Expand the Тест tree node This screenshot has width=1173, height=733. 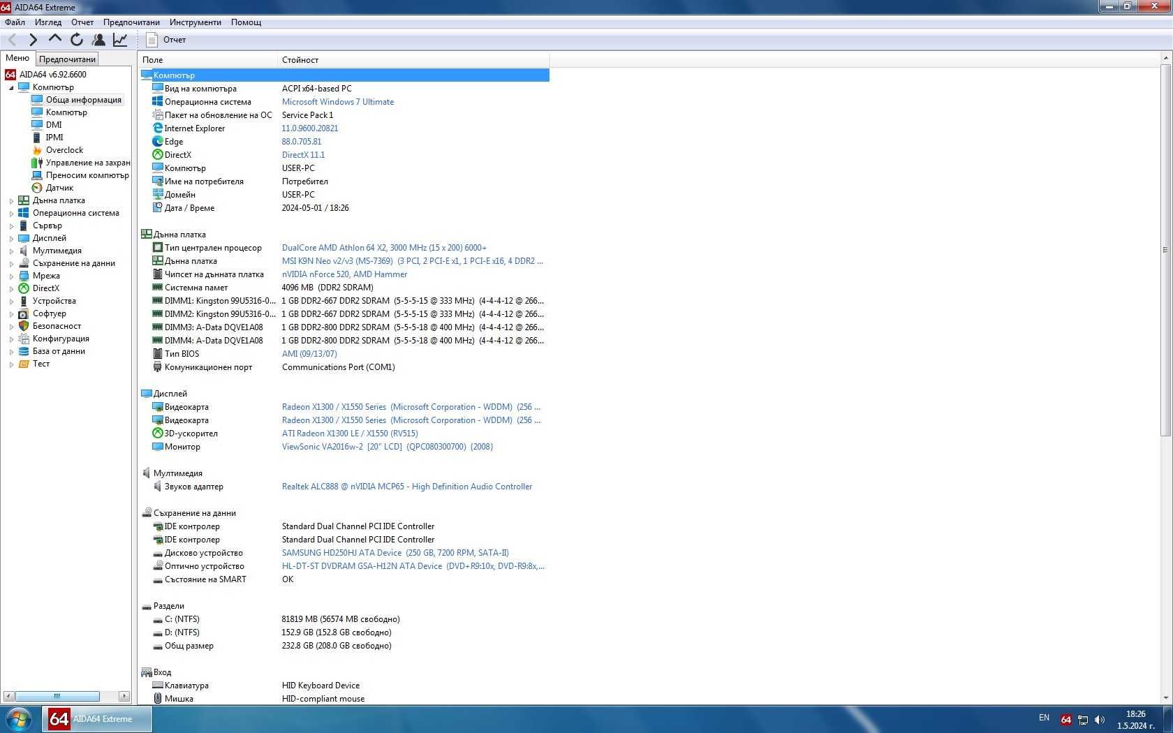pyautogui.click(x=11, y=364)
